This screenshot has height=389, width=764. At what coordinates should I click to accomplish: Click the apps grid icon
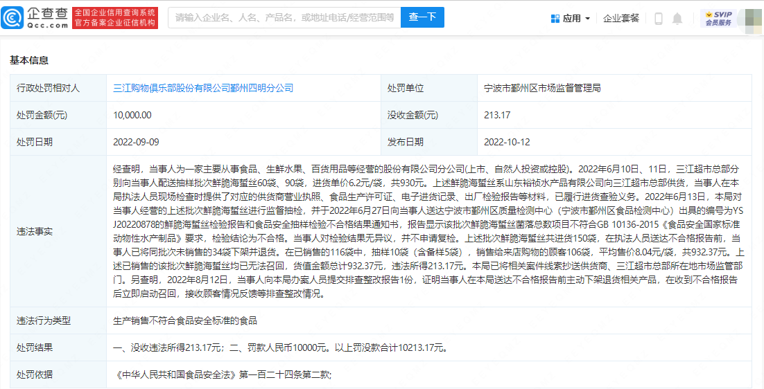pos(555,19)
